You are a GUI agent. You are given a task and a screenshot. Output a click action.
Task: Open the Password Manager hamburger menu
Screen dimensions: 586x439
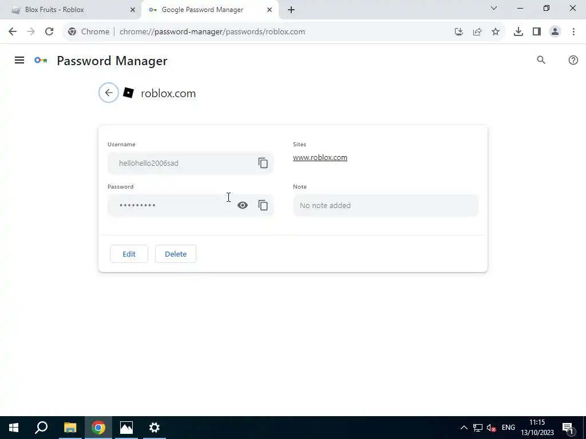tap(19, 60)
